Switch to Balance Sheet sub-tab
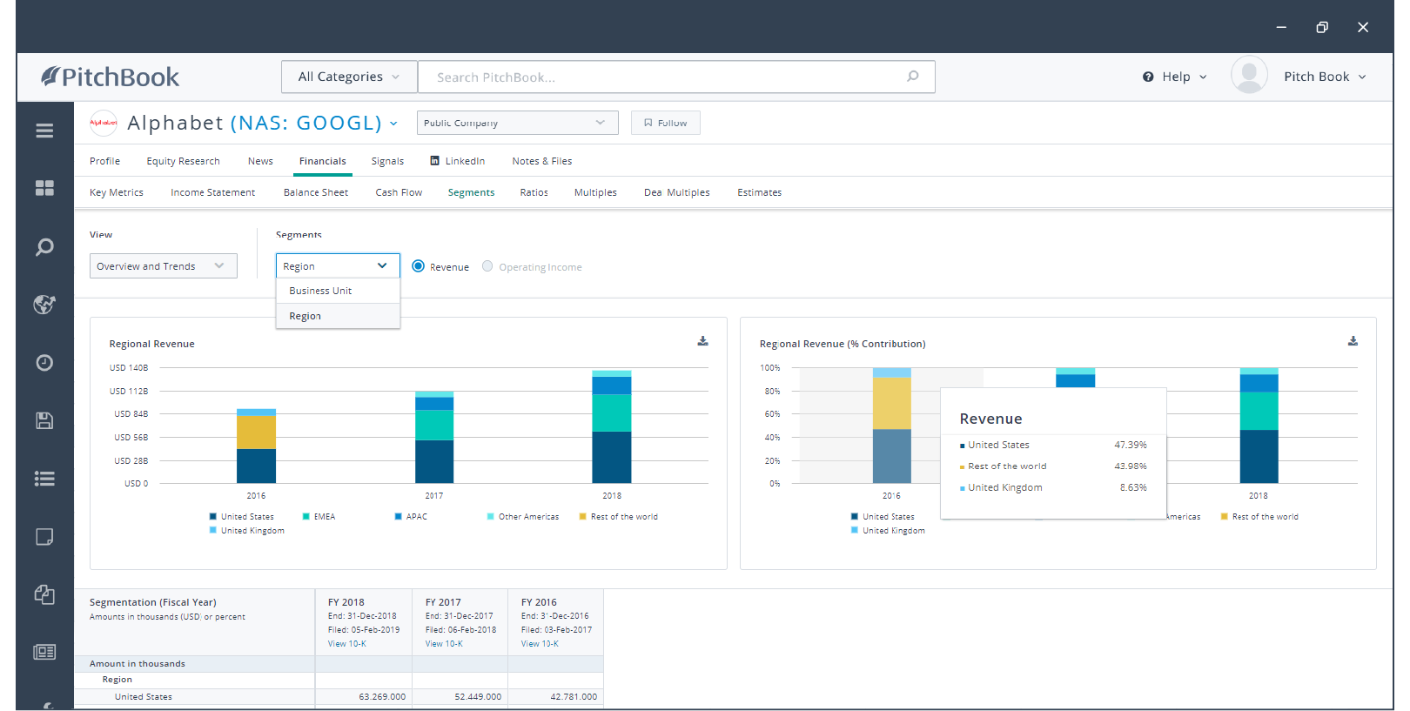1410x711 pixels. [316, 192]
